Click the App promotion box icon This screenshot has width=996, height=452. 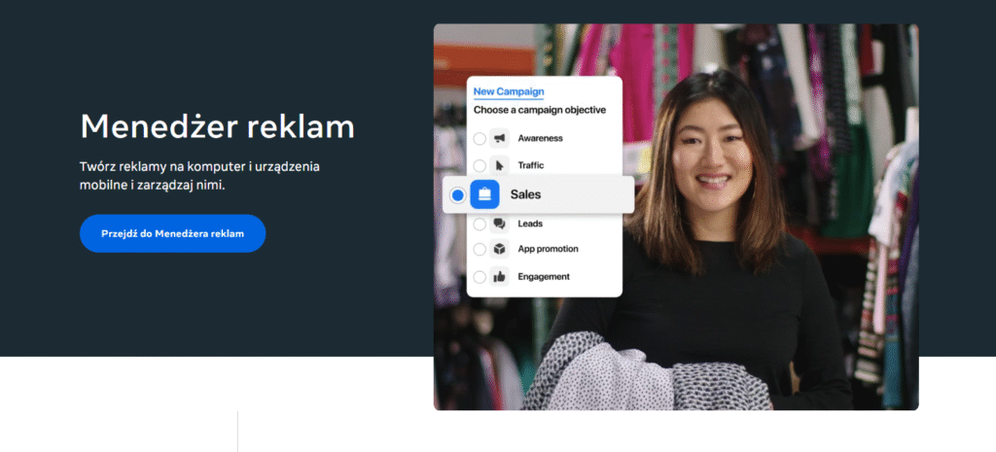click(500, 249)
